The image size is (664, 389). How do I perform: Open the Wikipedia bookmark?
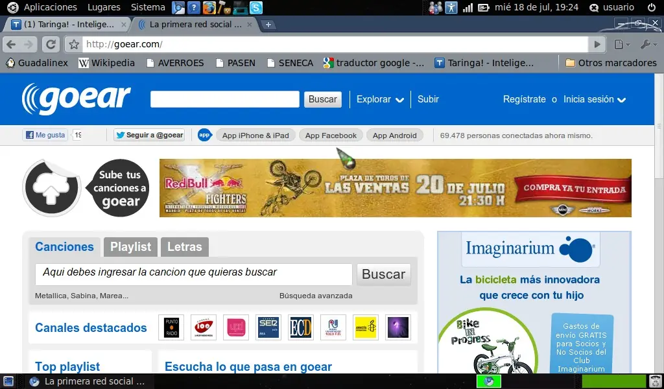coord(107,63)
